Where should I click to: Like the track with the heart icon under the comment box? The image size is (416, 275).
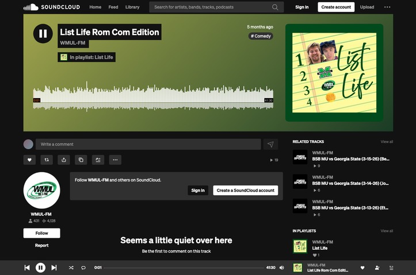point(29,160)
